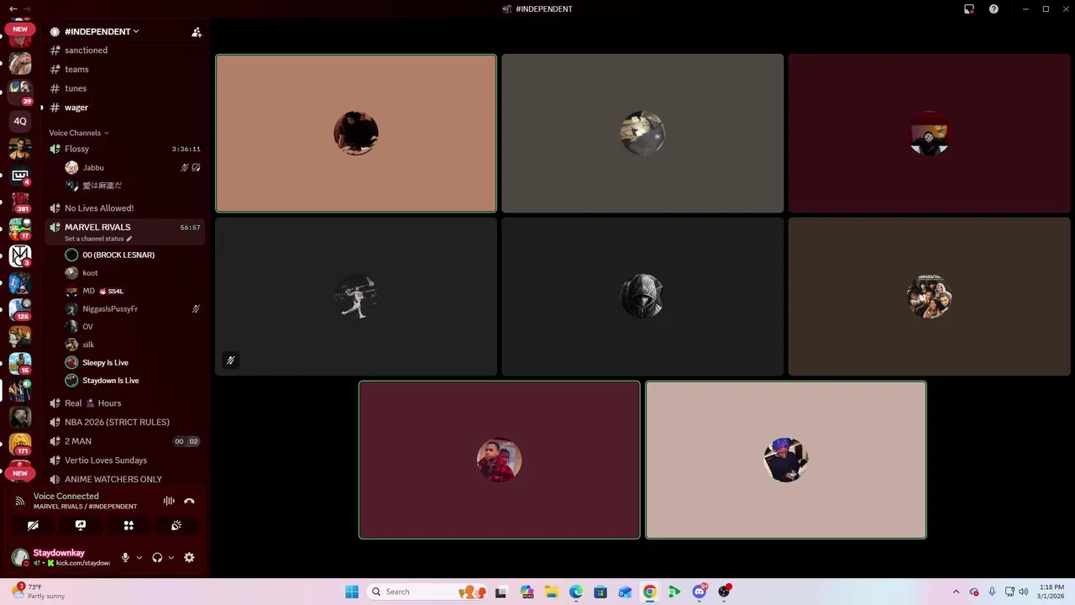Open the 1:18 PM clock calendar
The height and width of the screenshot is (605, 1075).
(1051, 592)
